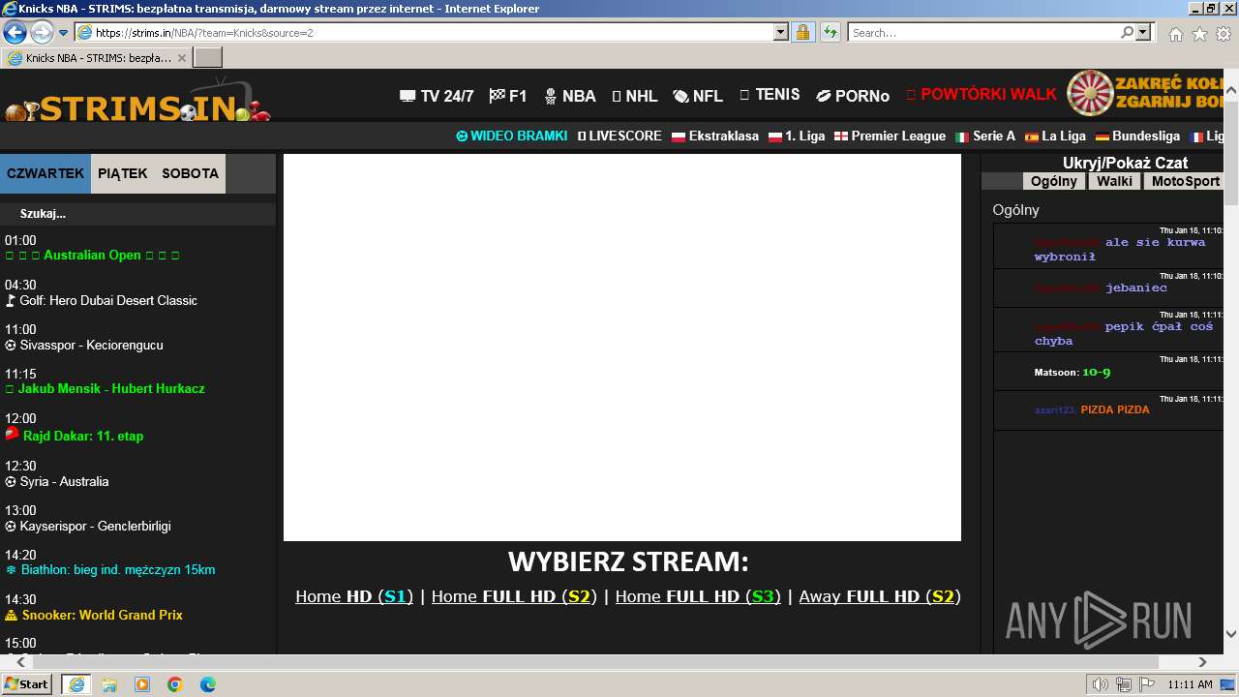Viewport: 1239px width, 697px height.
Task: Choose the Home FULL HD (S3) stream
Action: click(x=698, y=596)
